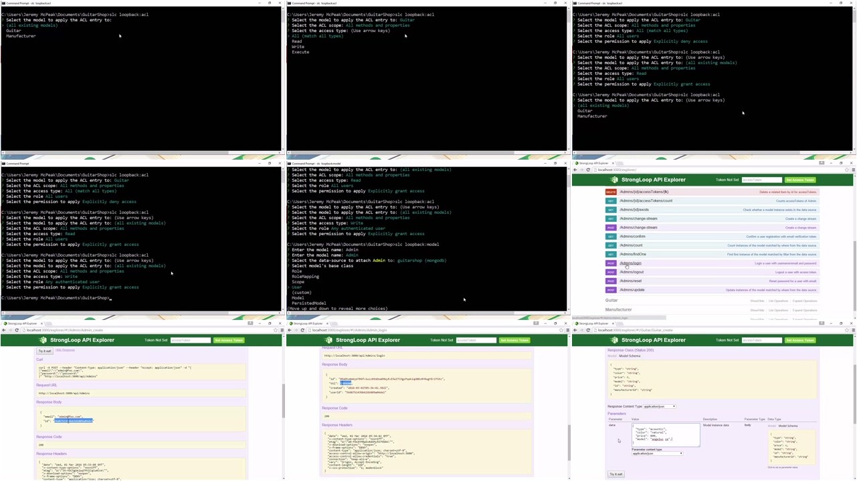Reload the Guitar_create explorer page
The height and width of the screenshot is (481, 857).
(x=588, y=330)
